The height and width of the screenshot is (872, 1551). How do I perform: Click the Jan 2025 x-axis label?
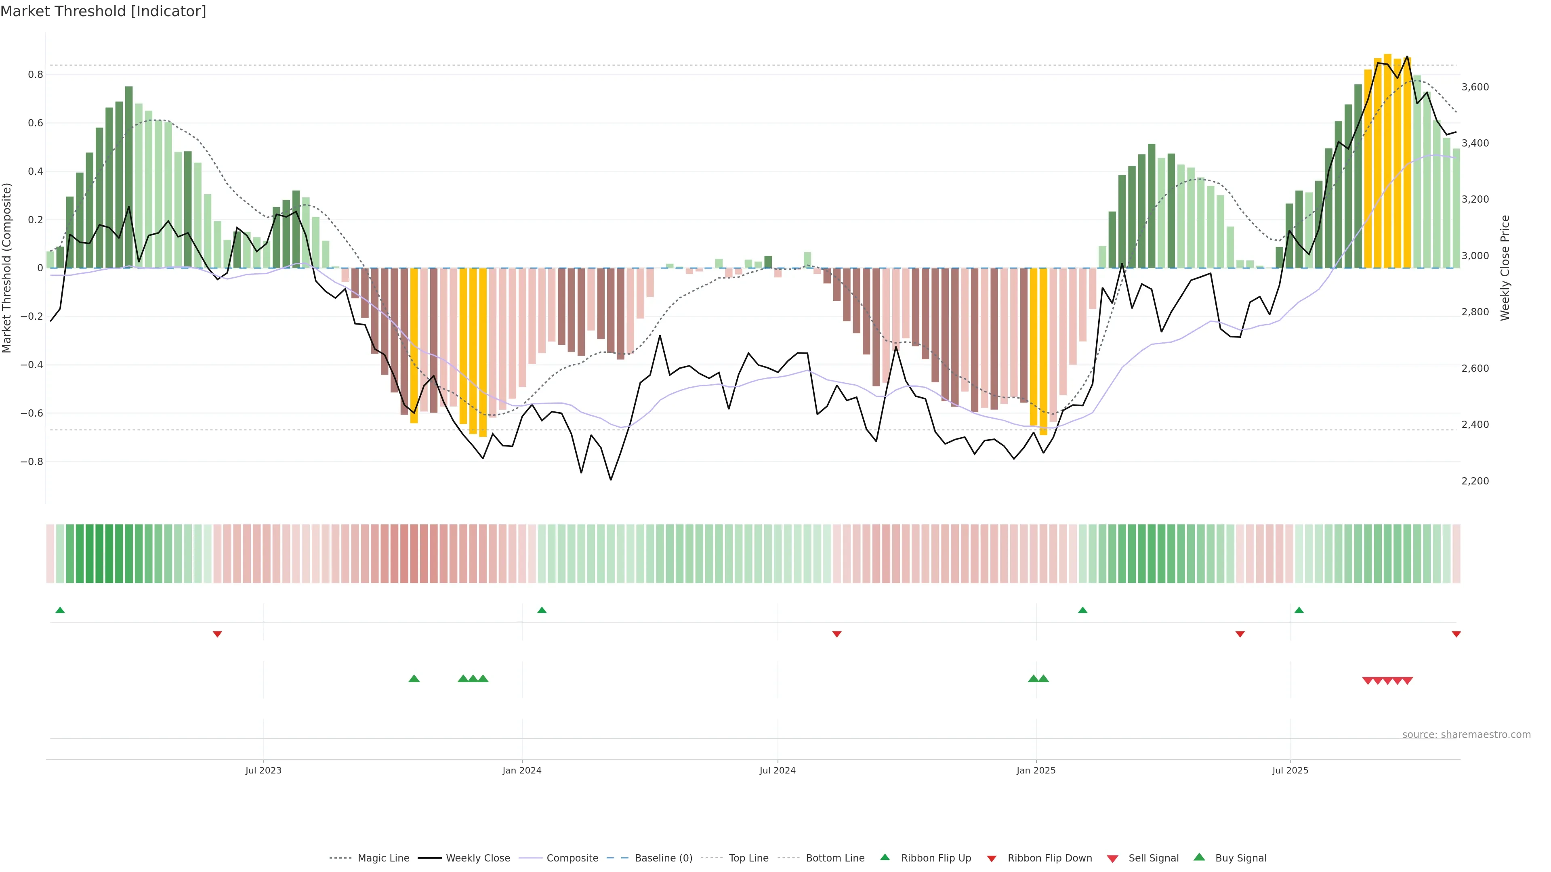(1036, 770)
